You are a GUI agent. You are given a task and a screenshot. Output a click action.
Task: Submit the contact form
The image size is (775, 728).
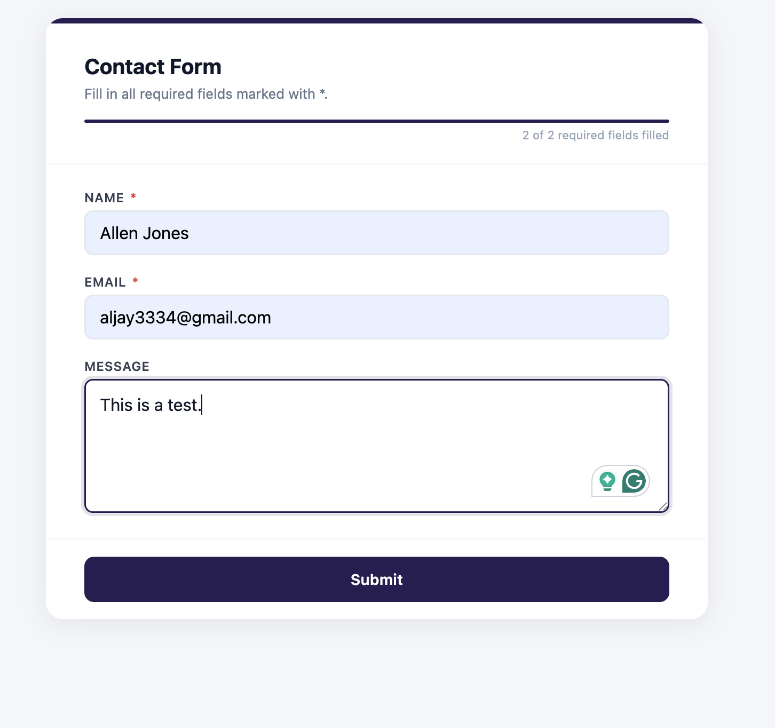click(376, 579)
